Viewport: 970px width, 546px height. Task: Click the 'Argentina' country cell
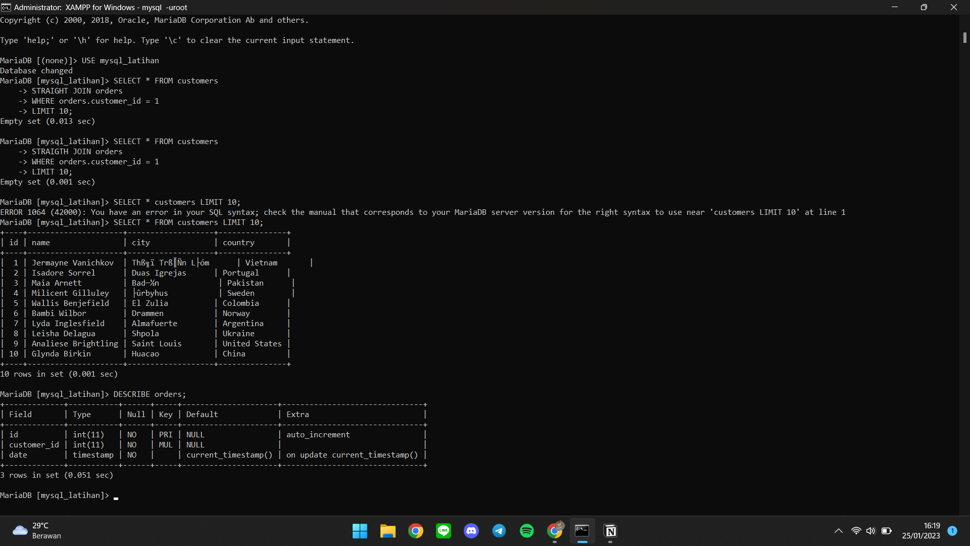243,324
